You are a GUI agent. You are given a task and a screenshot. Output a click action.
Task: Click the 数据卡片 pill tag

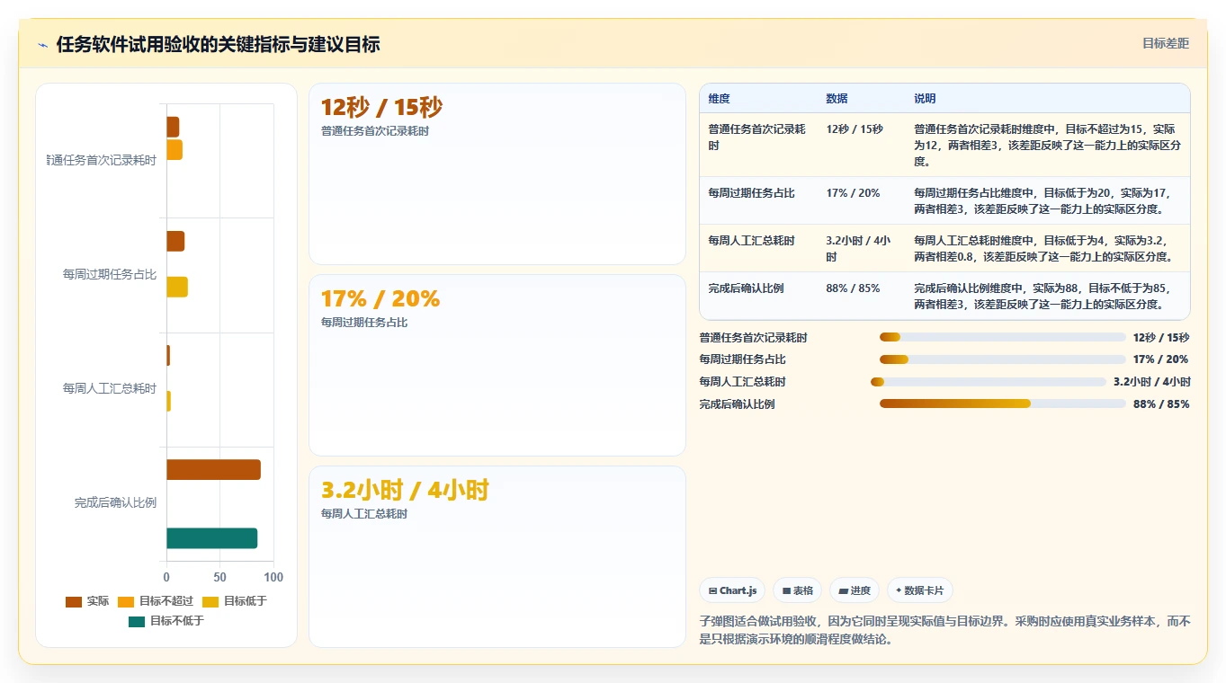[919, 590]
